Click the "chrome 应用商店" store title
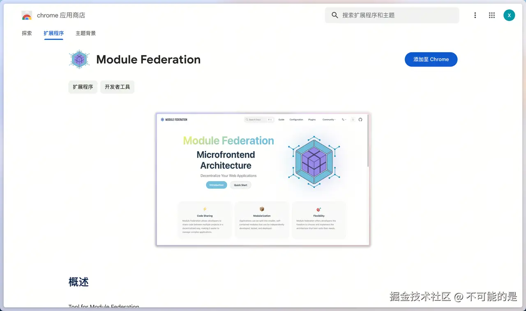Screen dimensions: 526x311 tap(61, 16)
